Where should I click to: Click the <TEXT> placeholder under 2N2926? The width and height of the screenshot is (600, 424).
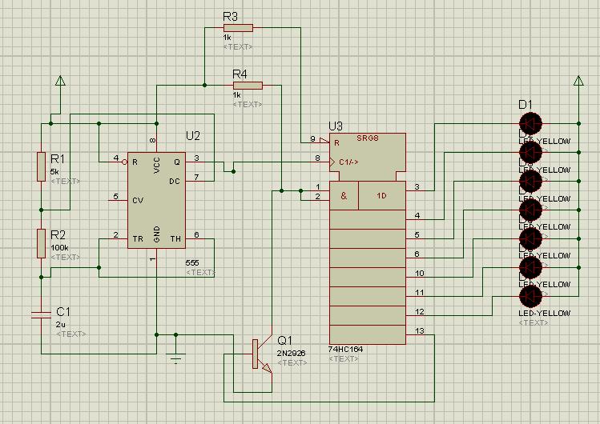click(292, 362)
